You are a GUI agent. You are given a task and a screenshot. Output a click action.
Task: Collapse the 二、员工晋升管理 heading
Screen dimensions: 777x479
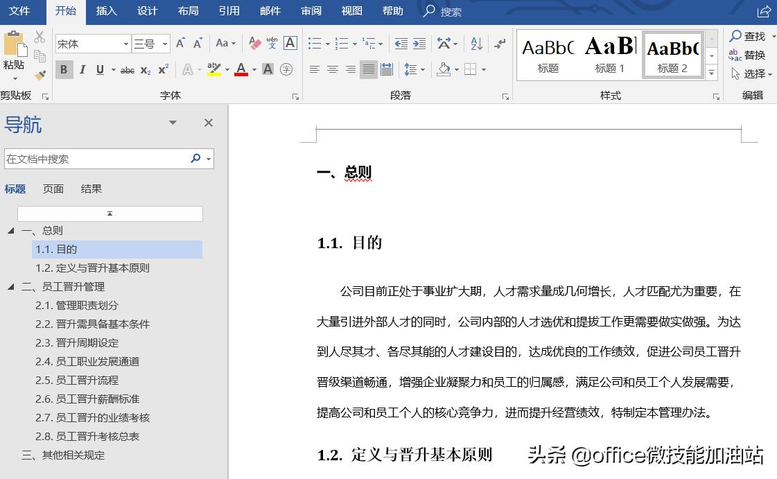click(x=10, y=286)
